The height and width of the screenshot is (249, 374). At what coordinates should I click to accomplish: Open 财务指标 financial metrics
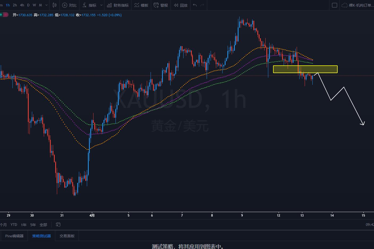[118, 5]
